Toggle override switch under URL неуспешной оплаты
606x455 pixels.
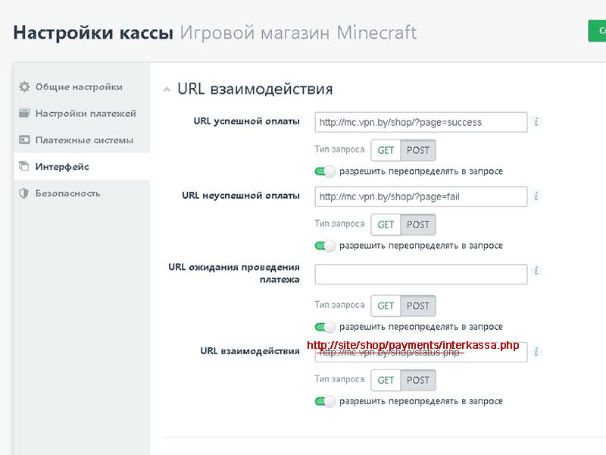pyautogui.click(x=325, y=246)
